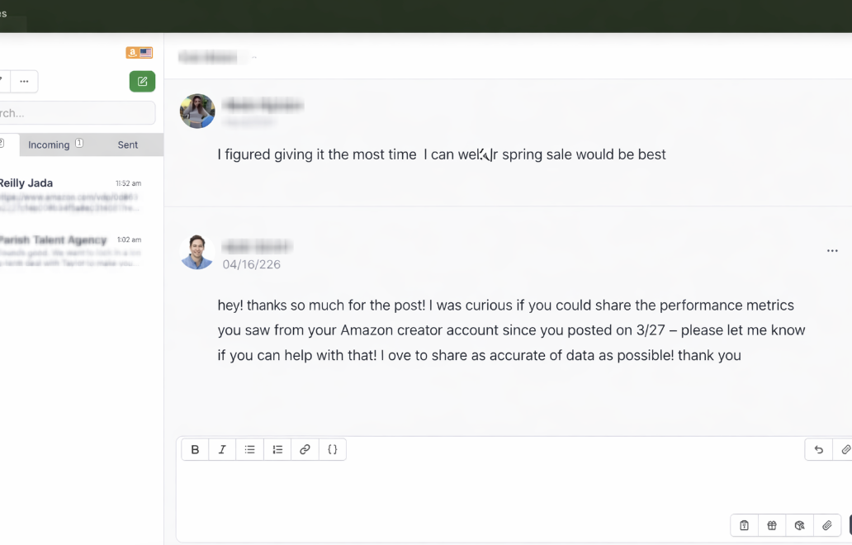The image size is (852, 545).
Task: Toggle bulleted list in the editor
Action: click(249, 450)
